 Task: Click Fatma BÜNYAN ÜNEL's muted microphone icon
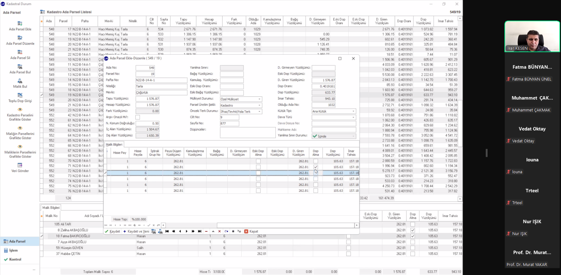[508, 79]
